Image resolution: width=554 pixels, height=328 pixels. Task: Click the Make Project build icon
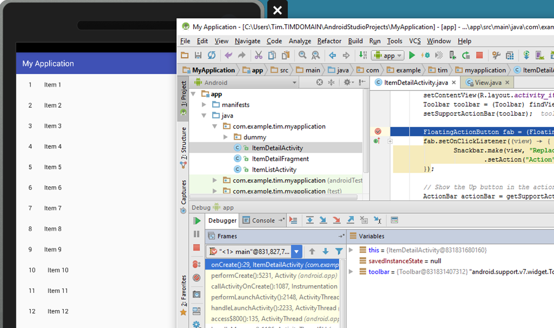pyautogui.click(x=363, y=55)
